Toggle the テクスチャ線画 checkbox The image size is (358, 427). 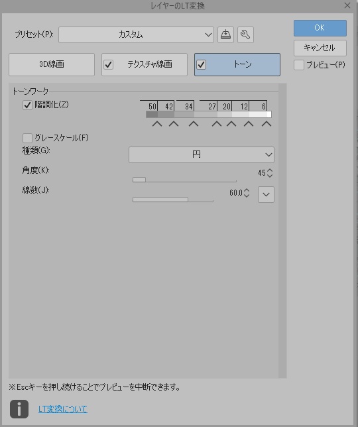(108, 64)
